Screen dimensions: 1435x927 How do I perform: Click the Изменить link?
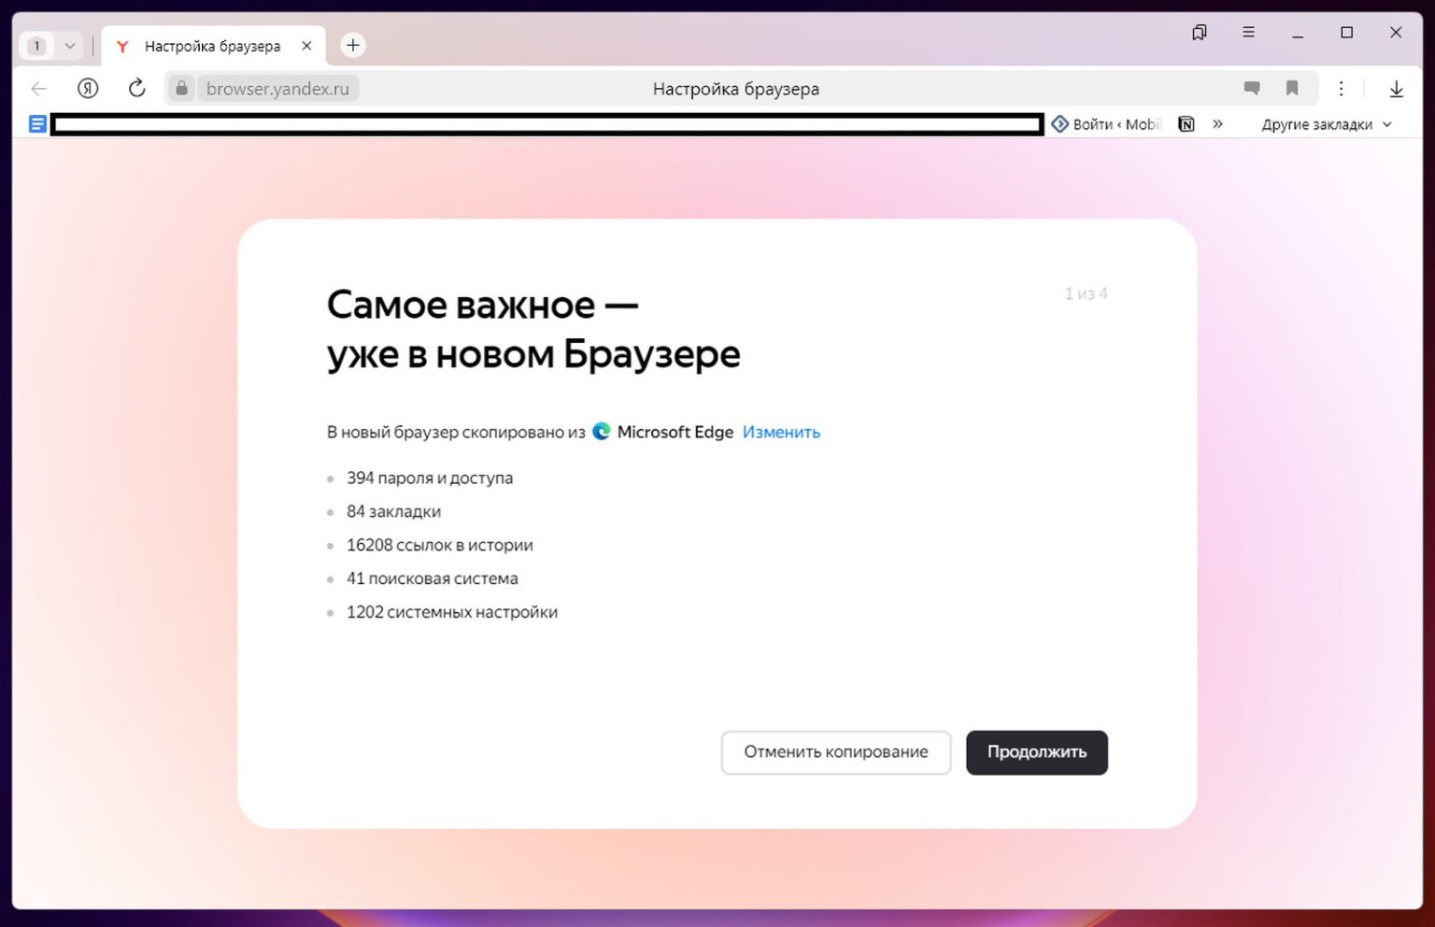pos(781,432)
